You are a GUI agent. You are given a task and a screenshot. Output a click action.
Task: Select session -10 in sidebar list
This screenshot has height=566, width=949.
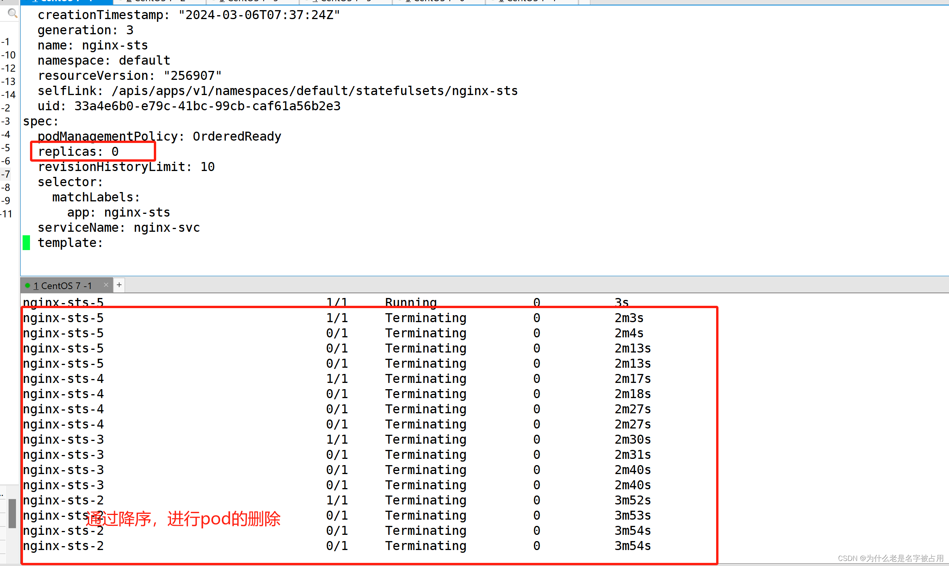(x=9, y=55)
